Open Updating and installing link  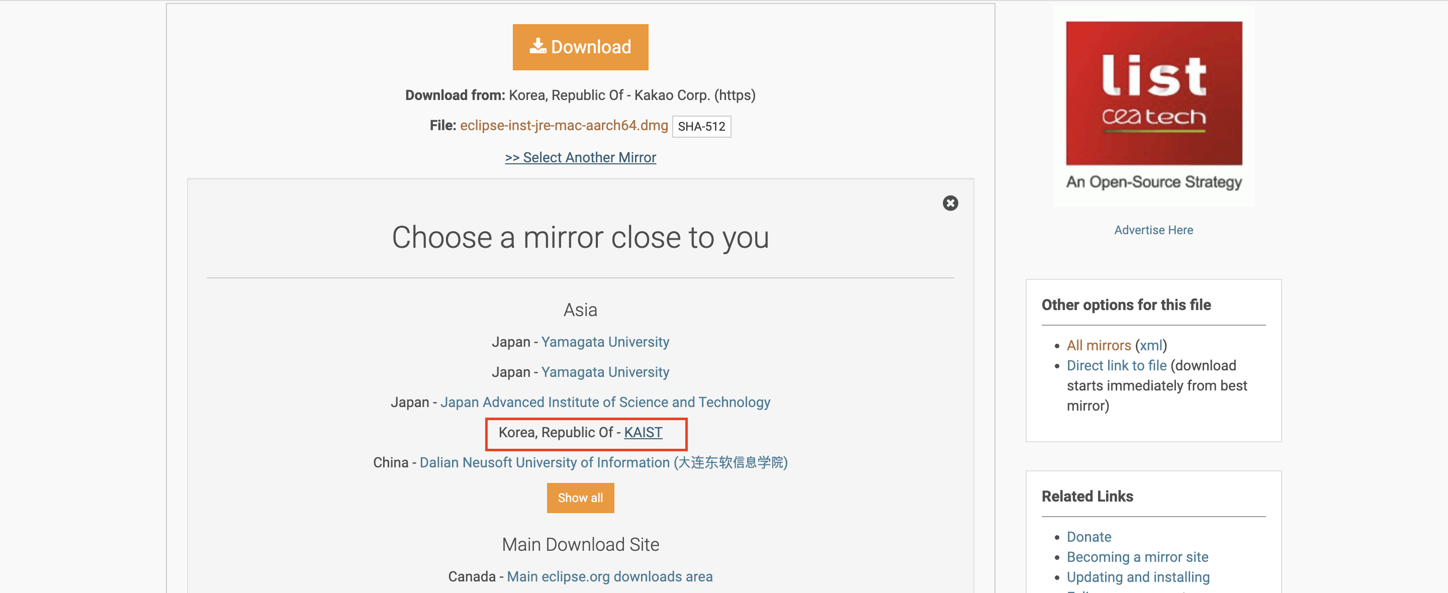(1138, 577)
